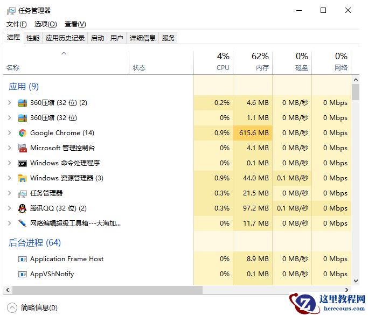Click the vertical scrollbar up arrow
This screenshot has height=315, width=368.
pyautogui.click(x=356, y=80)
